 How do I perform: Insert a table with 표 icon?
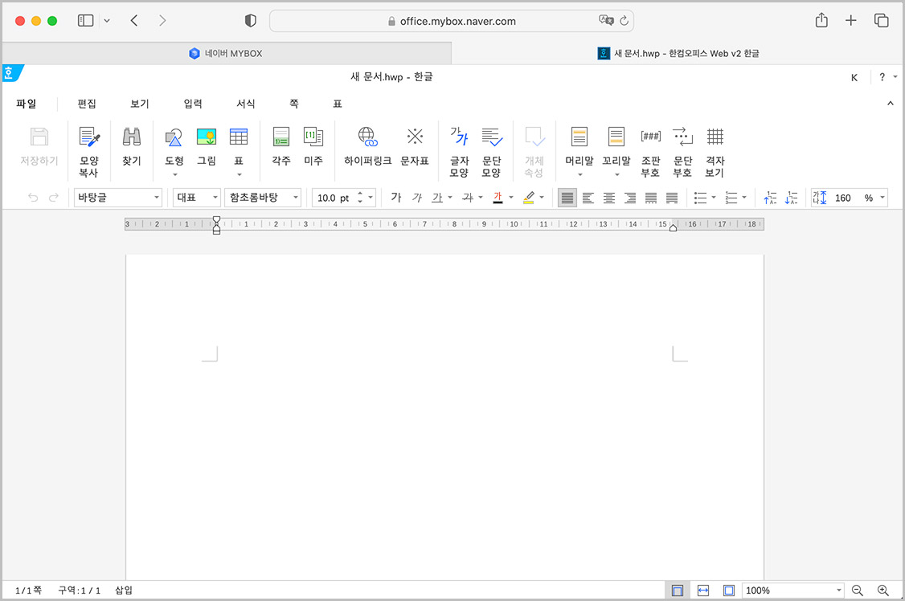coord(239,137)
